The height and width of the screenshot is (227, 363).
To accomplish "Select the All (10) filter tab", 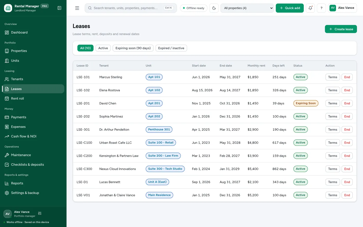I will [x=85, y=48].
